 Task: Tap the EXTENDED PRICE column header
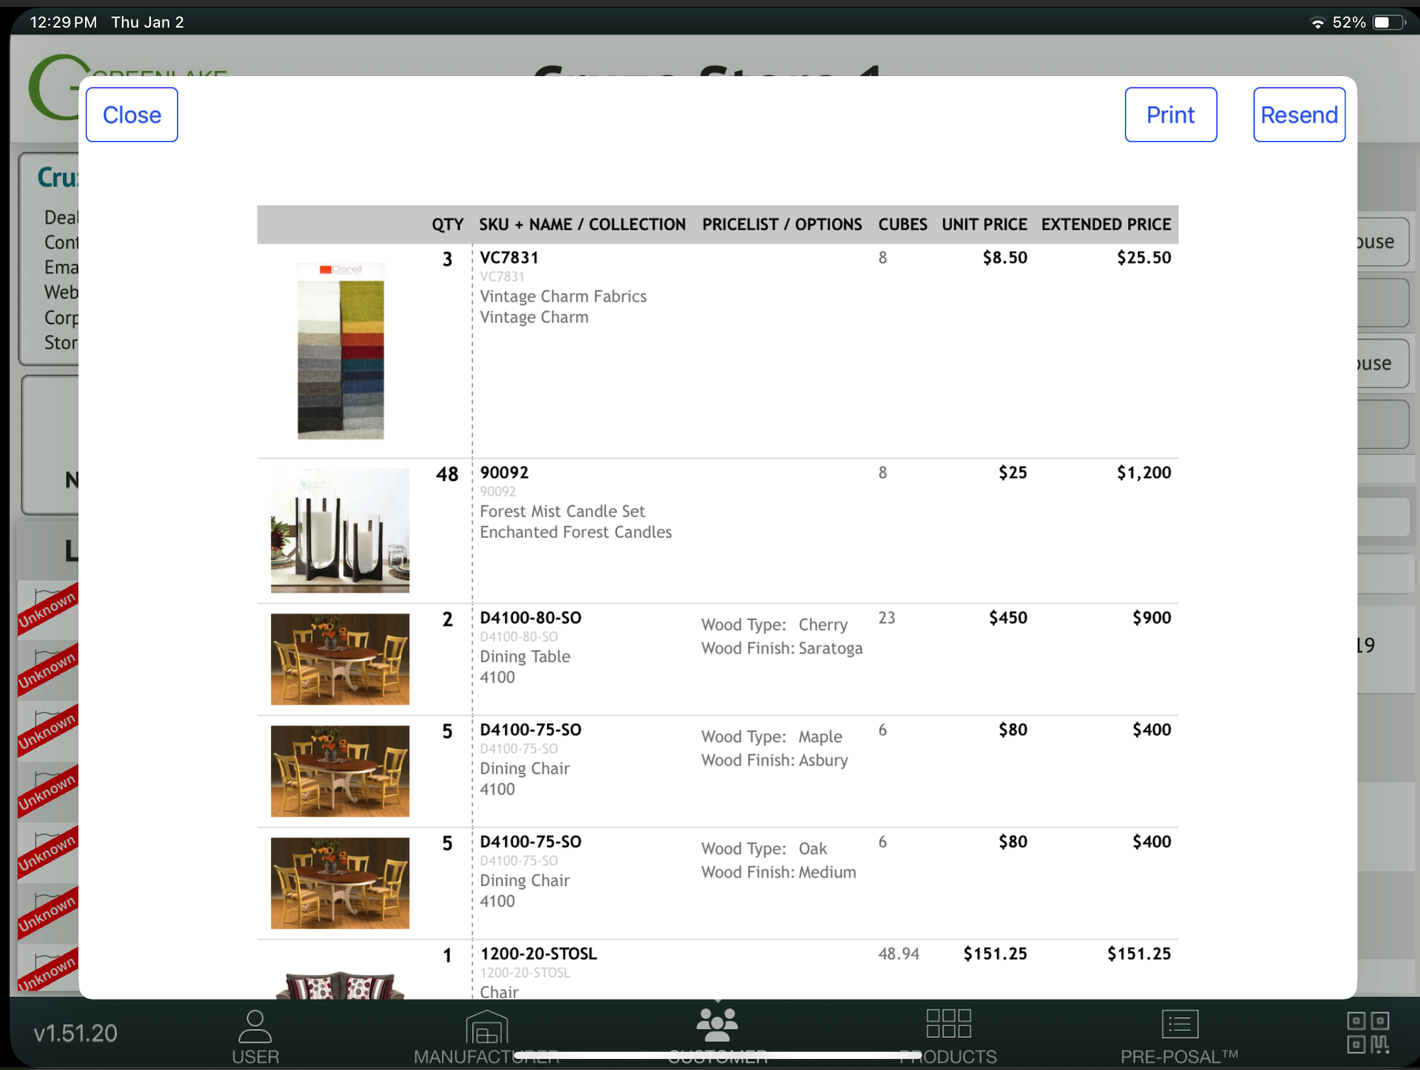pyautogui.click(x=1106, y=224)
